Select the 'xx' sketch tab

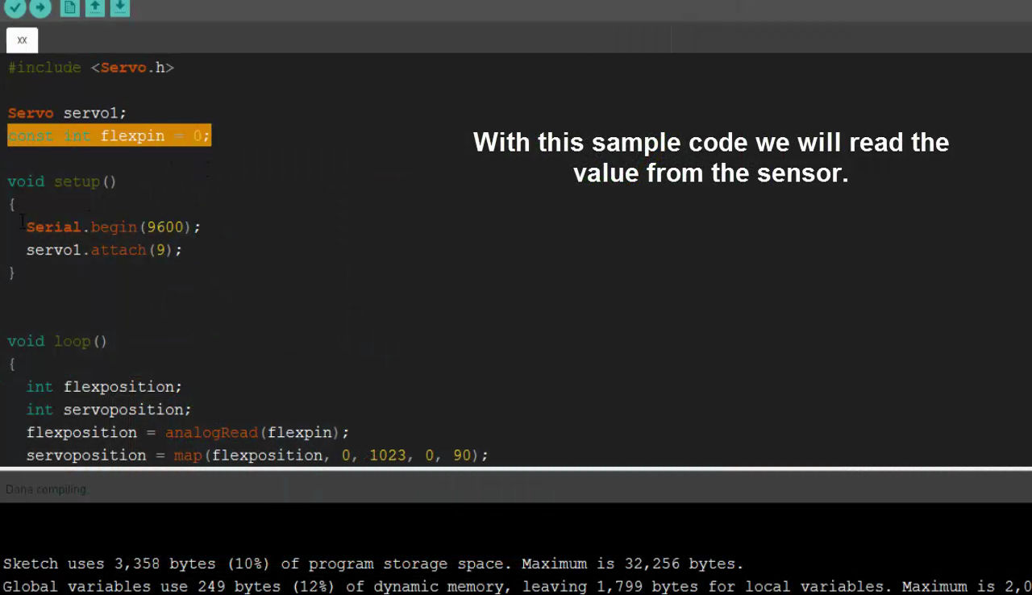point(22,40)
